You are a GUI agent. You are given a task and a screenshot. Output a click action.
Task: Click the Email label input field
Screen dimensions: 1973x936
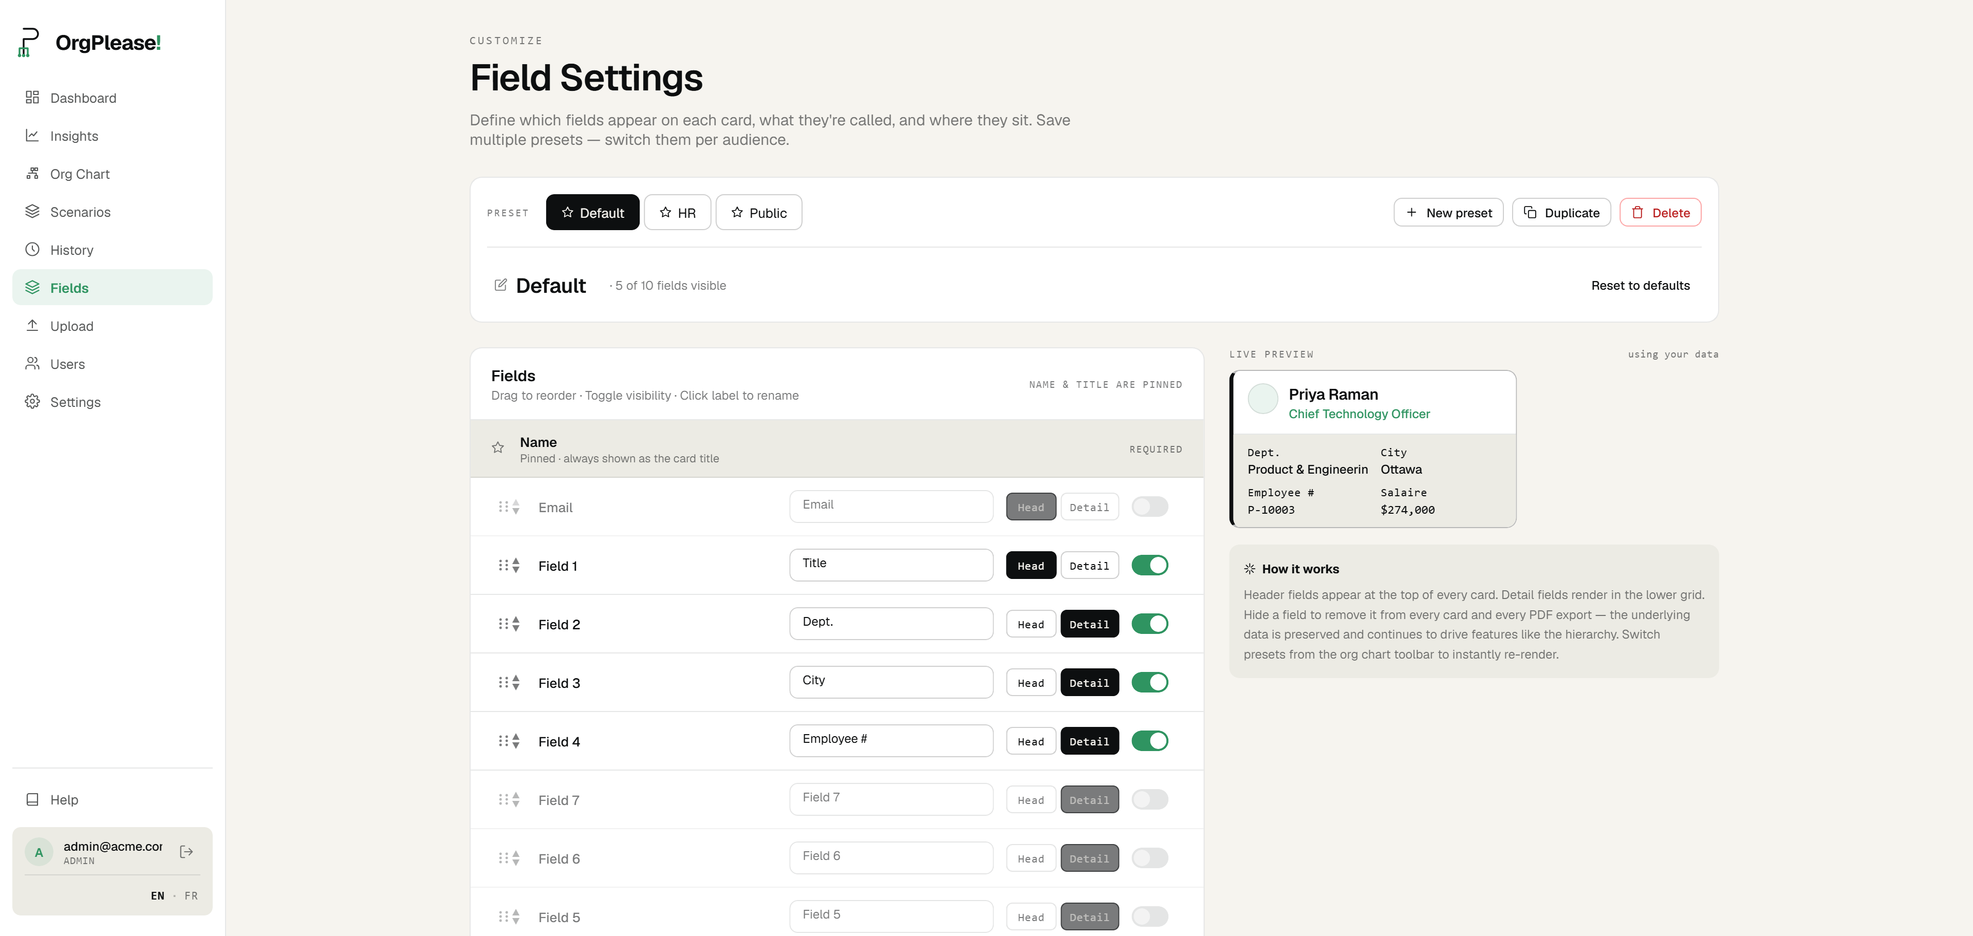[891, 507]
